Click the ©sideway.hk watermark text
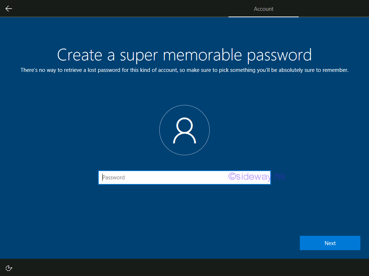The width and height of the screenshot is (369, 276). [x=257, y=176]
